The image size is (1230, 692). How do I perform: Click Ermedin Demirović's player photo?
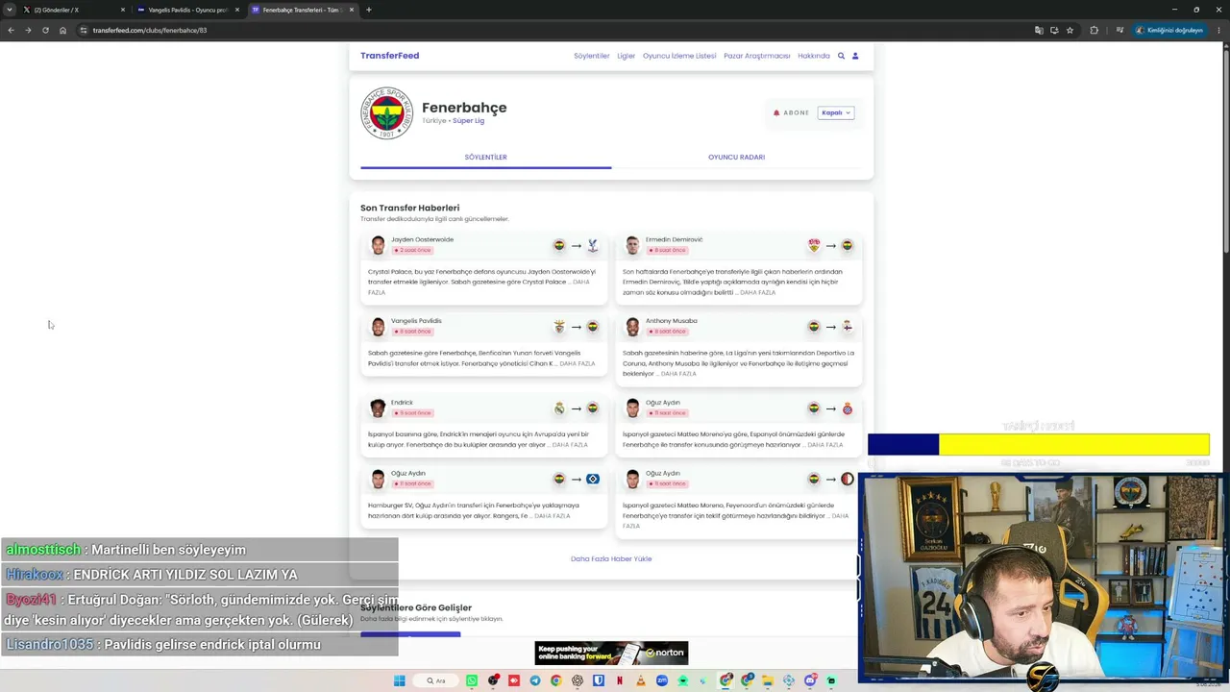[632, 245]
